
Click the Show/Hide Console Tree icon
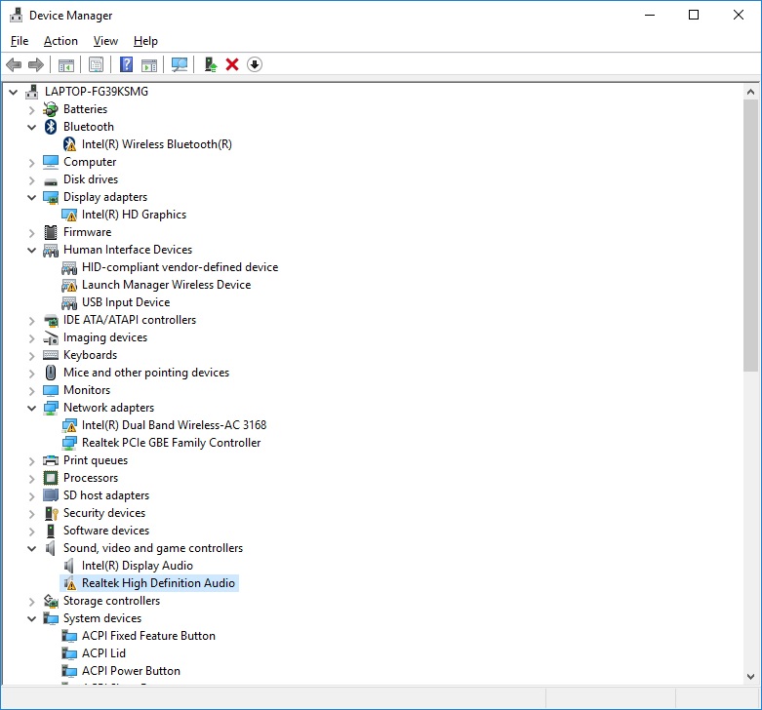(66, 64)
